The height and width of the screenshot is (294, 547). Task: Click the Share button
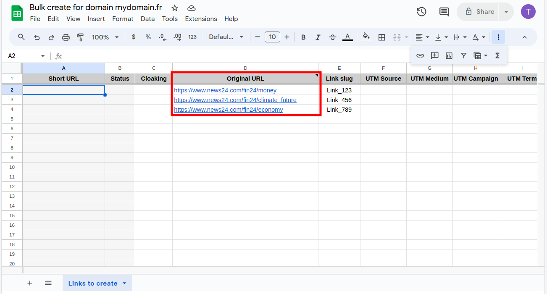pyautogui.click(x=479, y=12)
